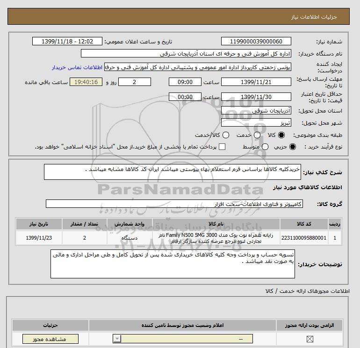Click the response deadline time 09:00

(x=185, y=82)
